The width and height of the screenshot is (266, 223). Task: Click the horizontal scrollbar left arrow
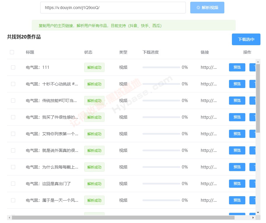tap(9, 217)
